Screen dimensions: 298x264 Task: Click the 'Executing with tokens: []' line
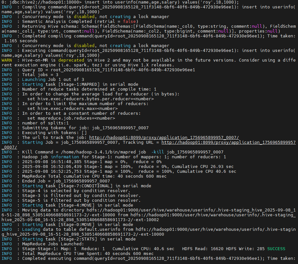tap(55, 133)
